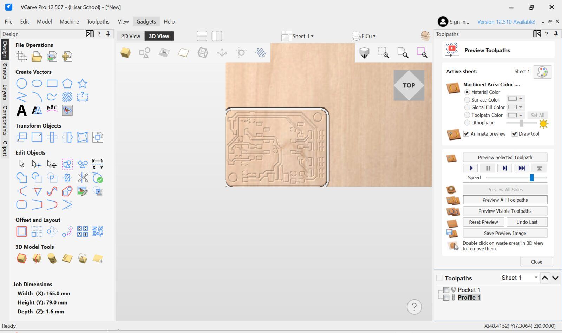Expand the Global Fill Color dropdown arrow
Viewport: 562px width, 333px height.
[x=521, y=107]
